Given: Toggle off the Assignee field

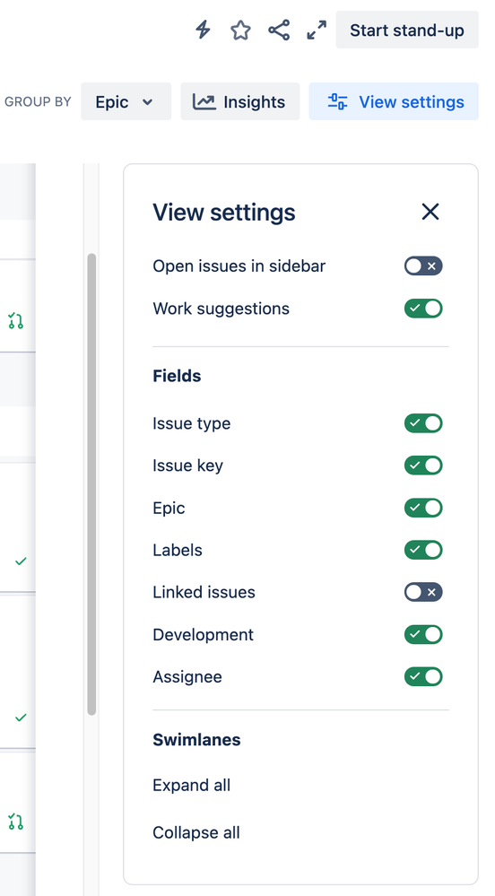Looking at the screenshot, I should coord(423,676).
